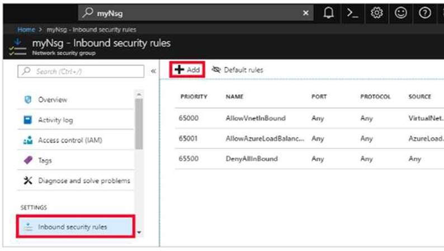The width and height of the screenshot is (444, 251).
Task: Click the Inbound security rules icon
Action: pyautogui.click(x=28, y=226)
